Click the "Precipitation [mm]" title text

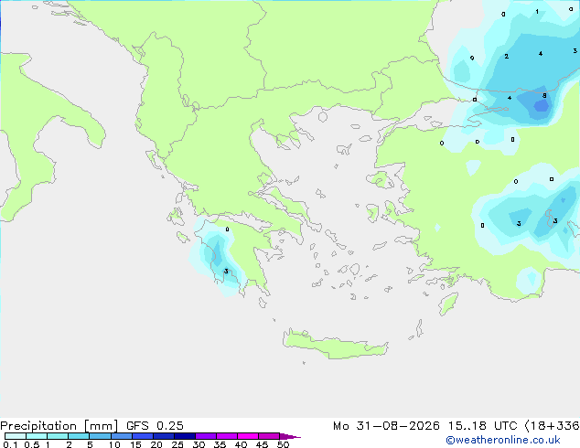pos(59,426)
